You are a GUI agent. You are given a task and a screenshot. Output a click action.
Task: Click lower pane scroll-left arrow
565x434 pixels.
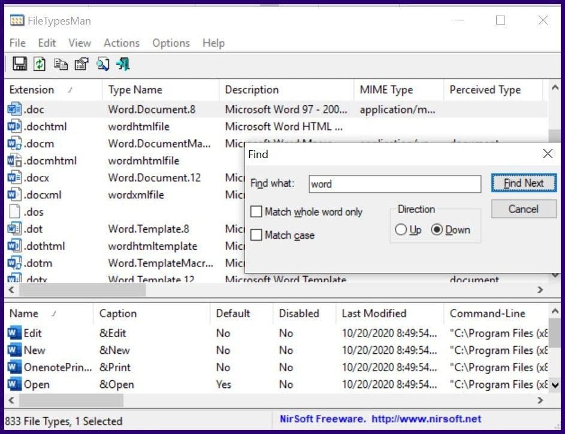click(x=11, y=400)
